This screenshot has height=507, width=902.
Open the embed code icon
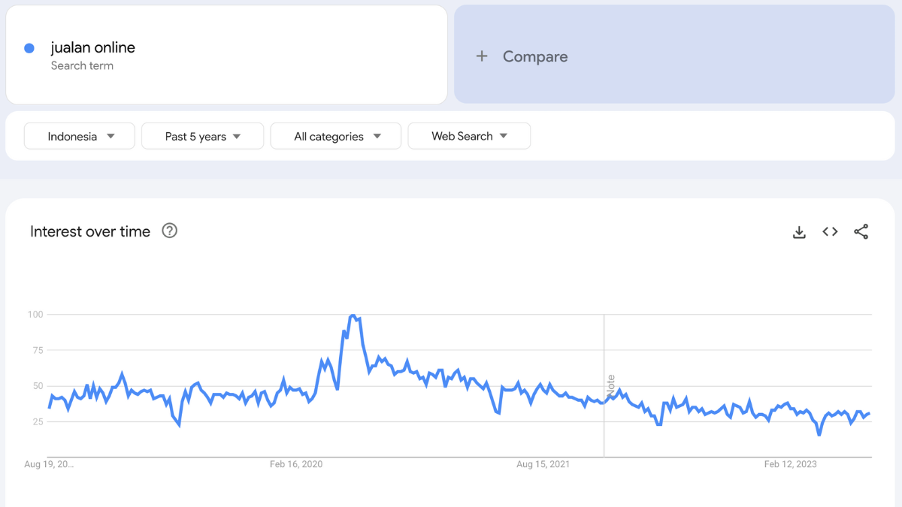[x=830, y=232]
